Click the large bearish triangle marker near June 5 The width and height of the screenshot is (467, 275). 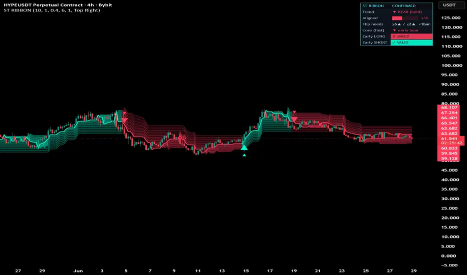[124, 120]
